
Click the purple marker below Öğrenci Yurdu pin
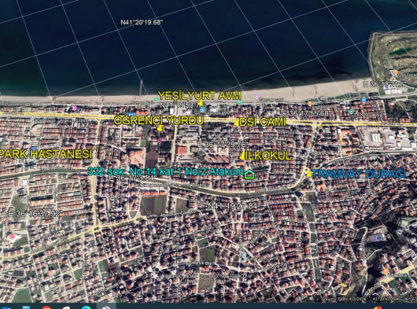click(159, 141)
